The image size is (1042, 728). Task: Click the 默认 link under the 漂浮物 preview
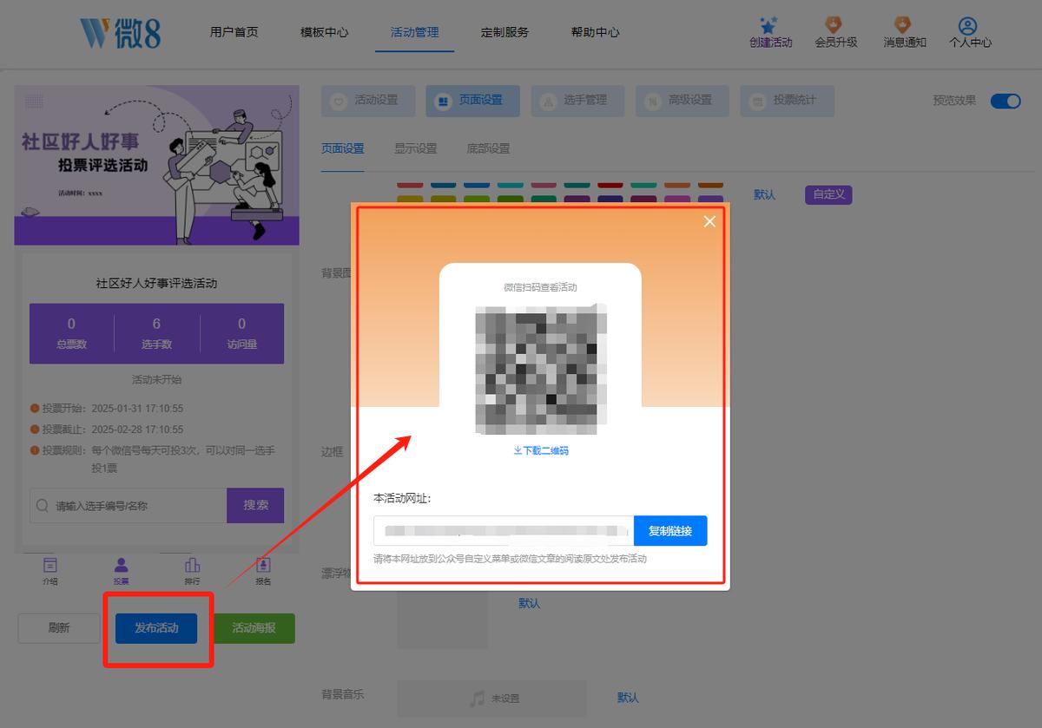tap(530, 603)
